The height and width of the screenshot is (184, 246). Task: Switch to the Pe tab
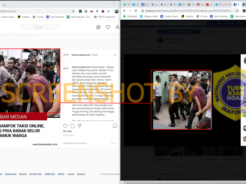(x=227, y=5)
